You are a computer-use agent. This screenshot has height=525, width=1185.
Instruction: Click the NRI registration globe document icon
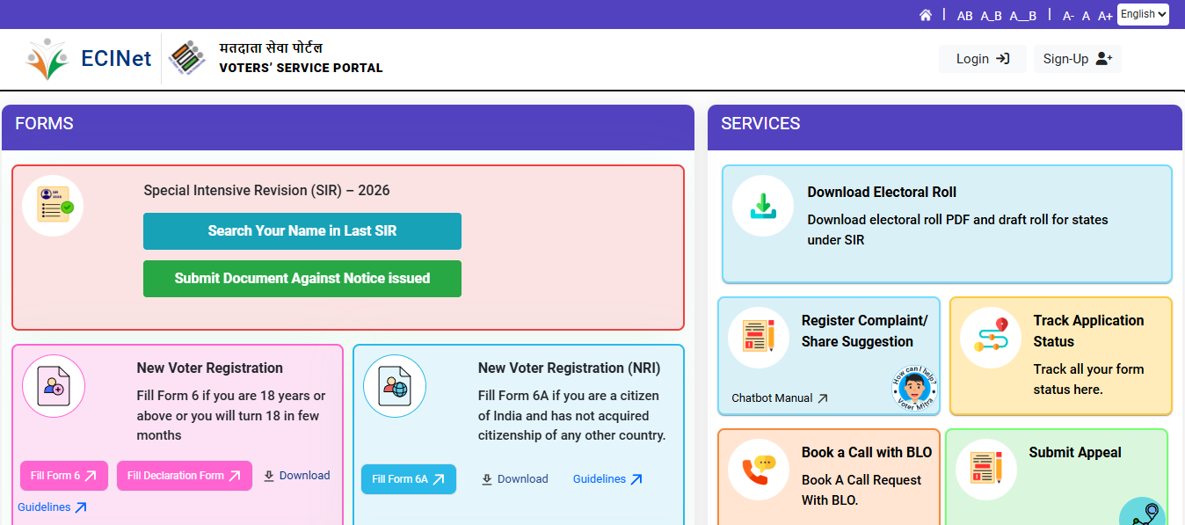[394, 385]
